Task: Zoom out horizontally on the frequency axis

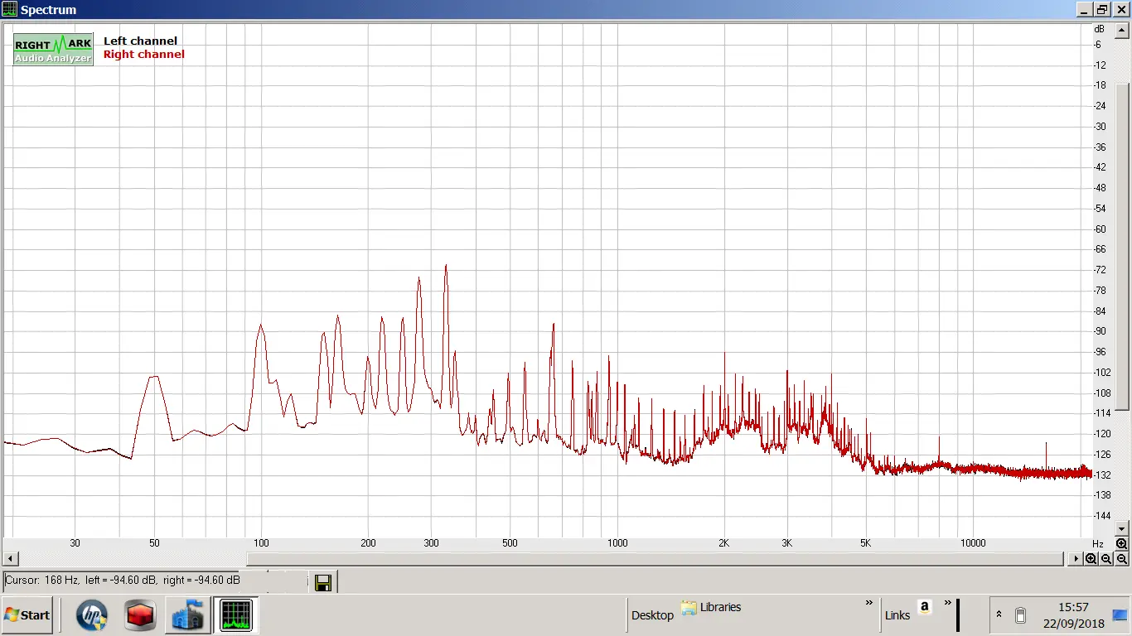Action: (1106, 559)
